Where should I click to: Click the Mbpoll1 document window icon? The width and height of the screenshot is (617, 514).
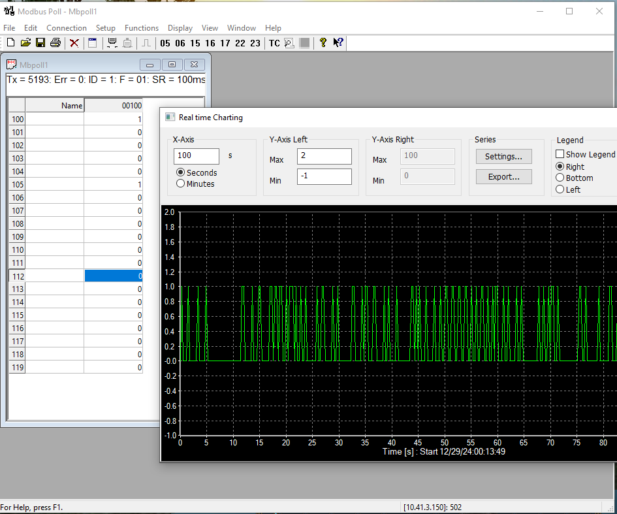pos(11,65)
